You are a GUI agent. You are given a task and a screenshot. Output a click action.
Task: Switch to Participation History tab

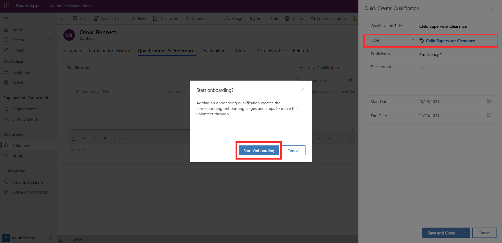pos(110,51)
